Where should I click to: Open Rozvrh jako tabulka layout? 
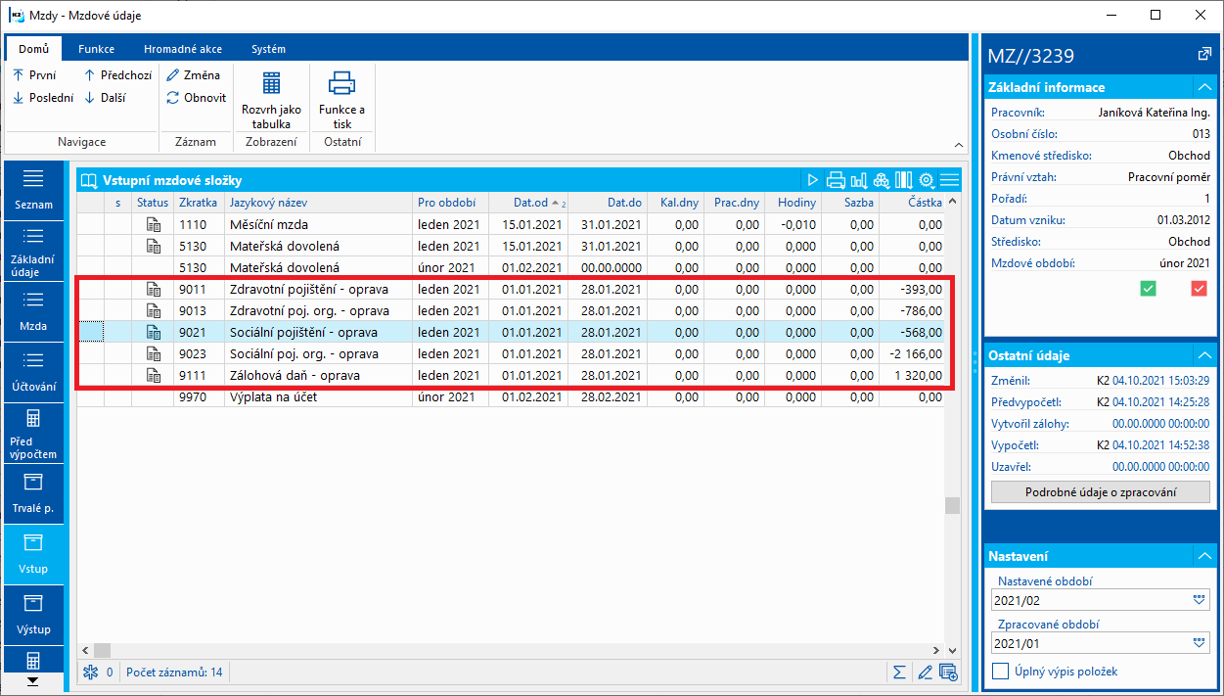271,100
